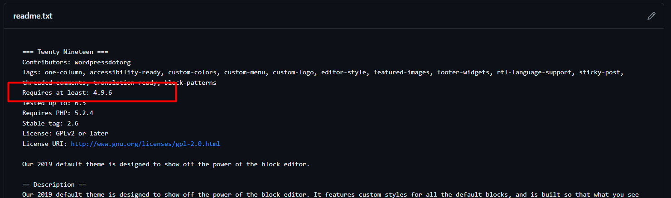
Task: Click the '== Description ==' heading line
Action: (x=54, y=184)
